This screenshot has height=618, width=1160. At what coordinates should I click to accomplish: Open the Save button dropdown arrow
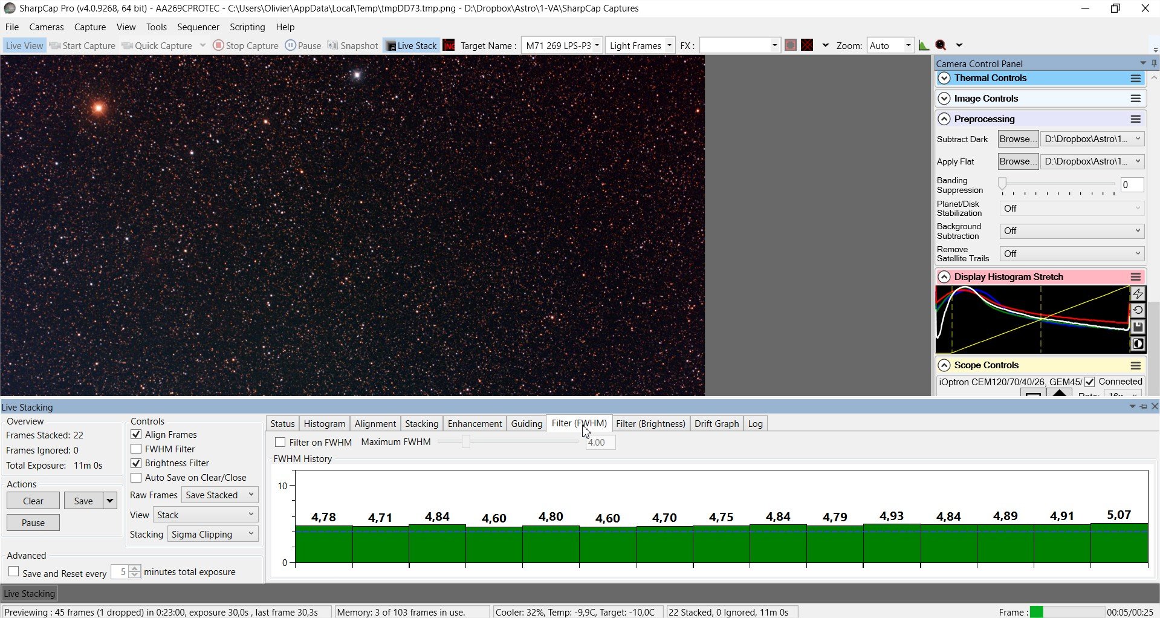point(110,501)
